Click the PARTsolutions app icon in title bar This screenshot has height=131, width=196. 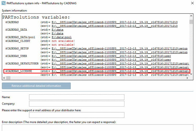coord(3,3)
